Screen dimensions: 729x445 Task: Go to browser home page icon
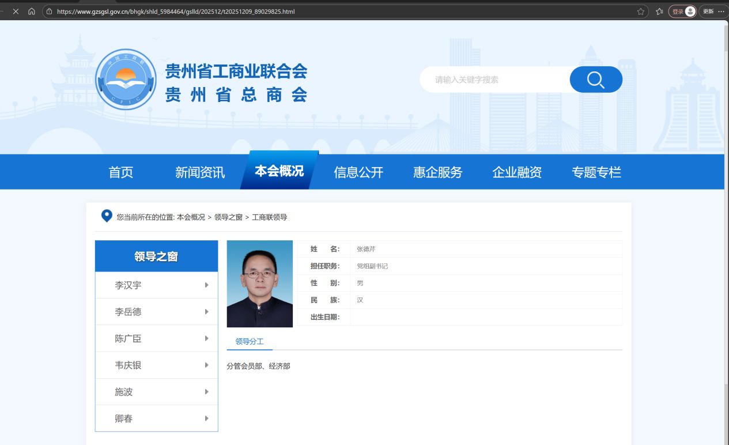tap(32, 11)
